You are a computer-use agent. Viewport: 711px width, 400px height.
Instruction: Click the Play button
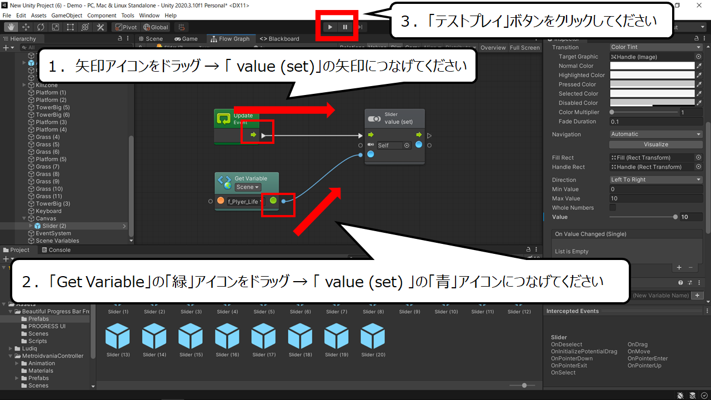tap(330, 27)
